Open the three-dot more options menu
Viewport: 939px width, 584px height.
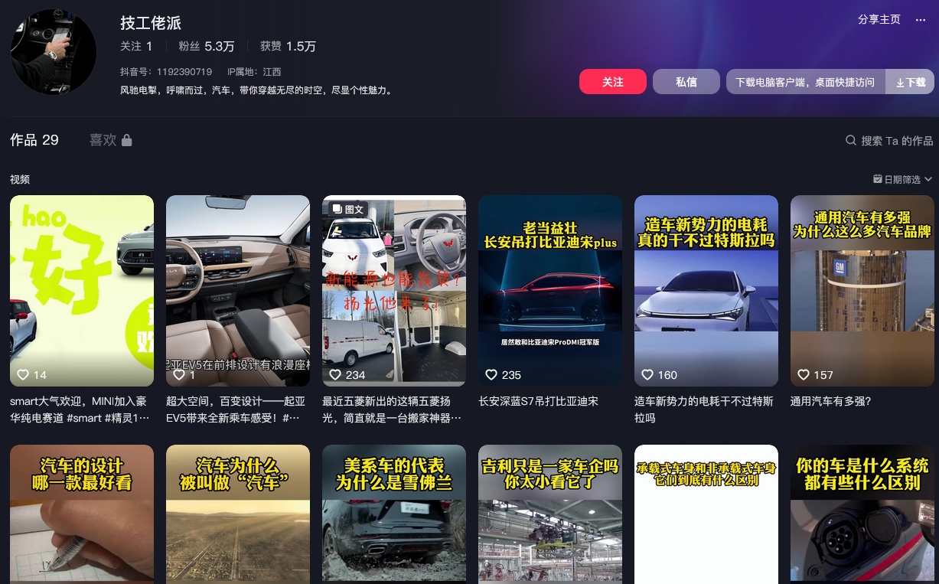[920, 20]
